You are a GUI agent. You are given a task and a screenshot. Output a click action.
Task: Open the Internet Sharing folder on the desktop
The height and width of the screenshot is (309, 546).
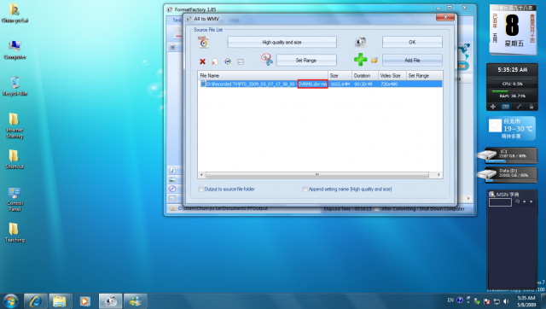(x=15, y=125)
